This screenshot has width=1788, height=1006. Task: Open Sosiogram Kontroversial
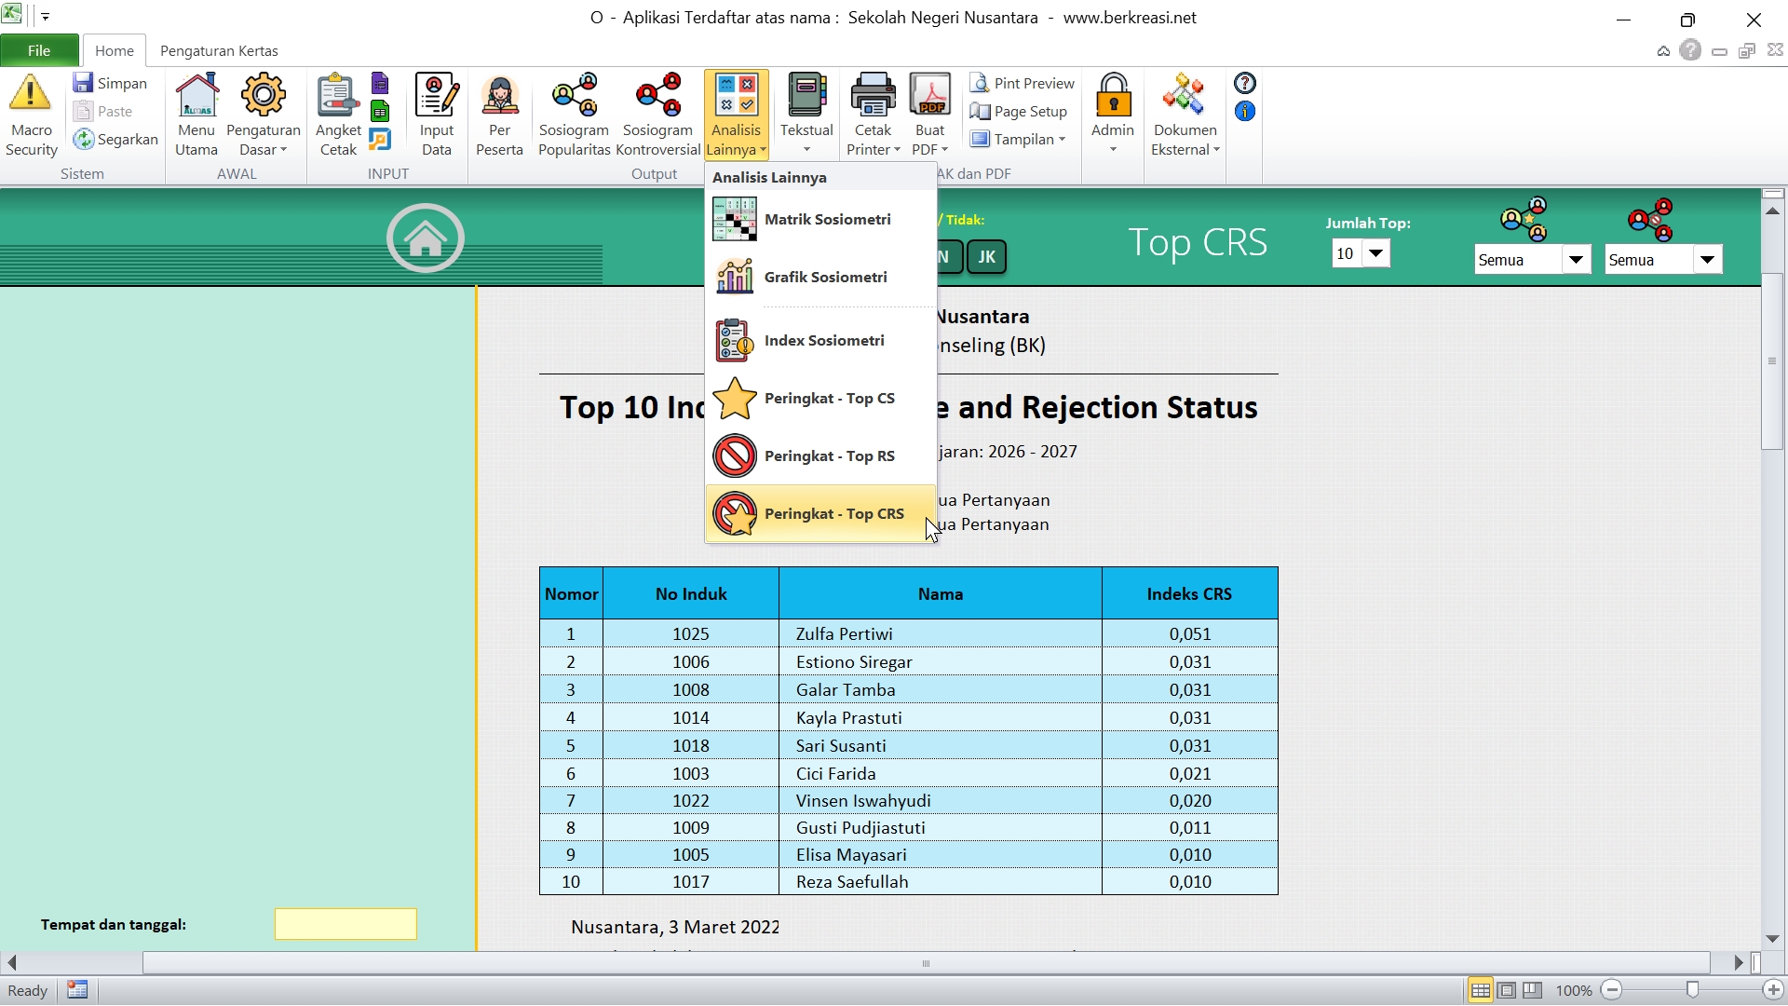coord(657,96)
